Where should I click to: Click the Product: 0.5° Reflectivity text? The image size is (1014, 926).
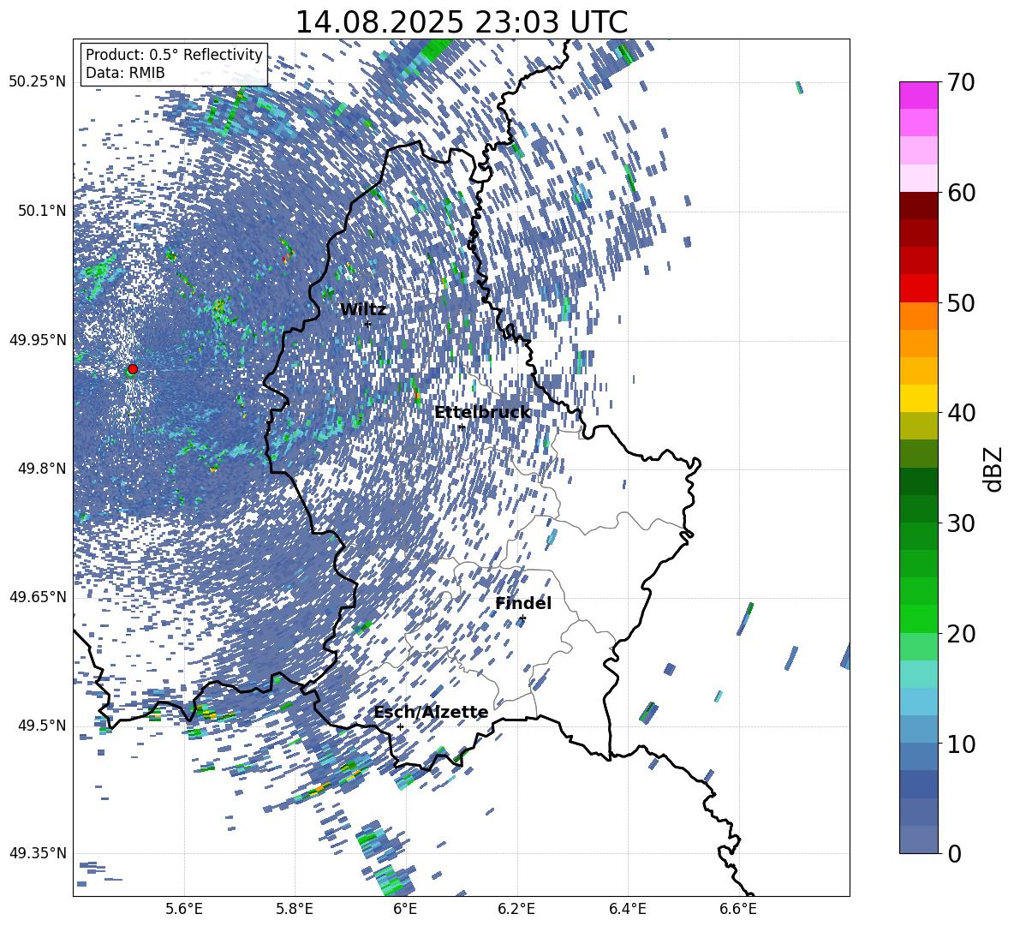coord(174,54)
